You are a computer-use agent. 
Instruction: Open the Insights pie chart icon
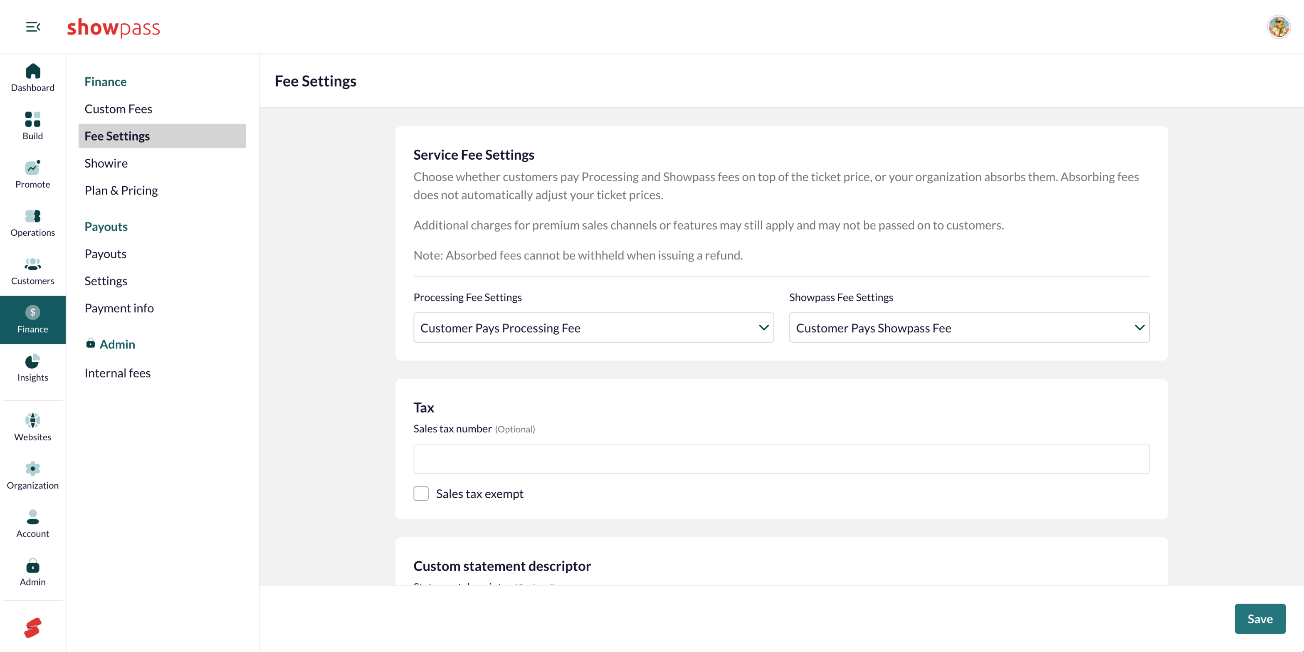pyautogui.click(x=33, y=361)
